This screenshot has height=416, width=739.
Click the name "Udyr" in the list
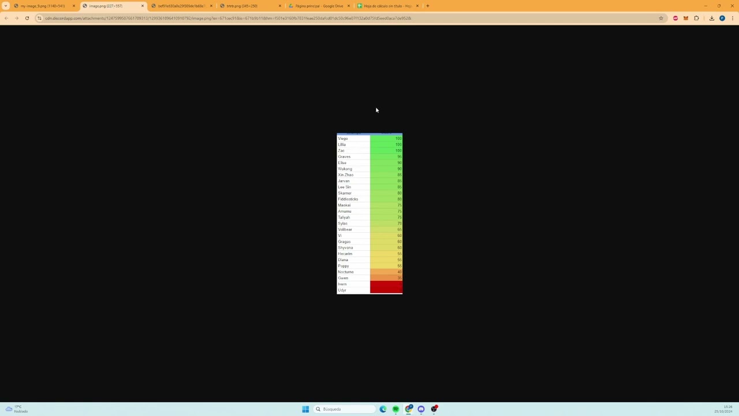point(342,290)
